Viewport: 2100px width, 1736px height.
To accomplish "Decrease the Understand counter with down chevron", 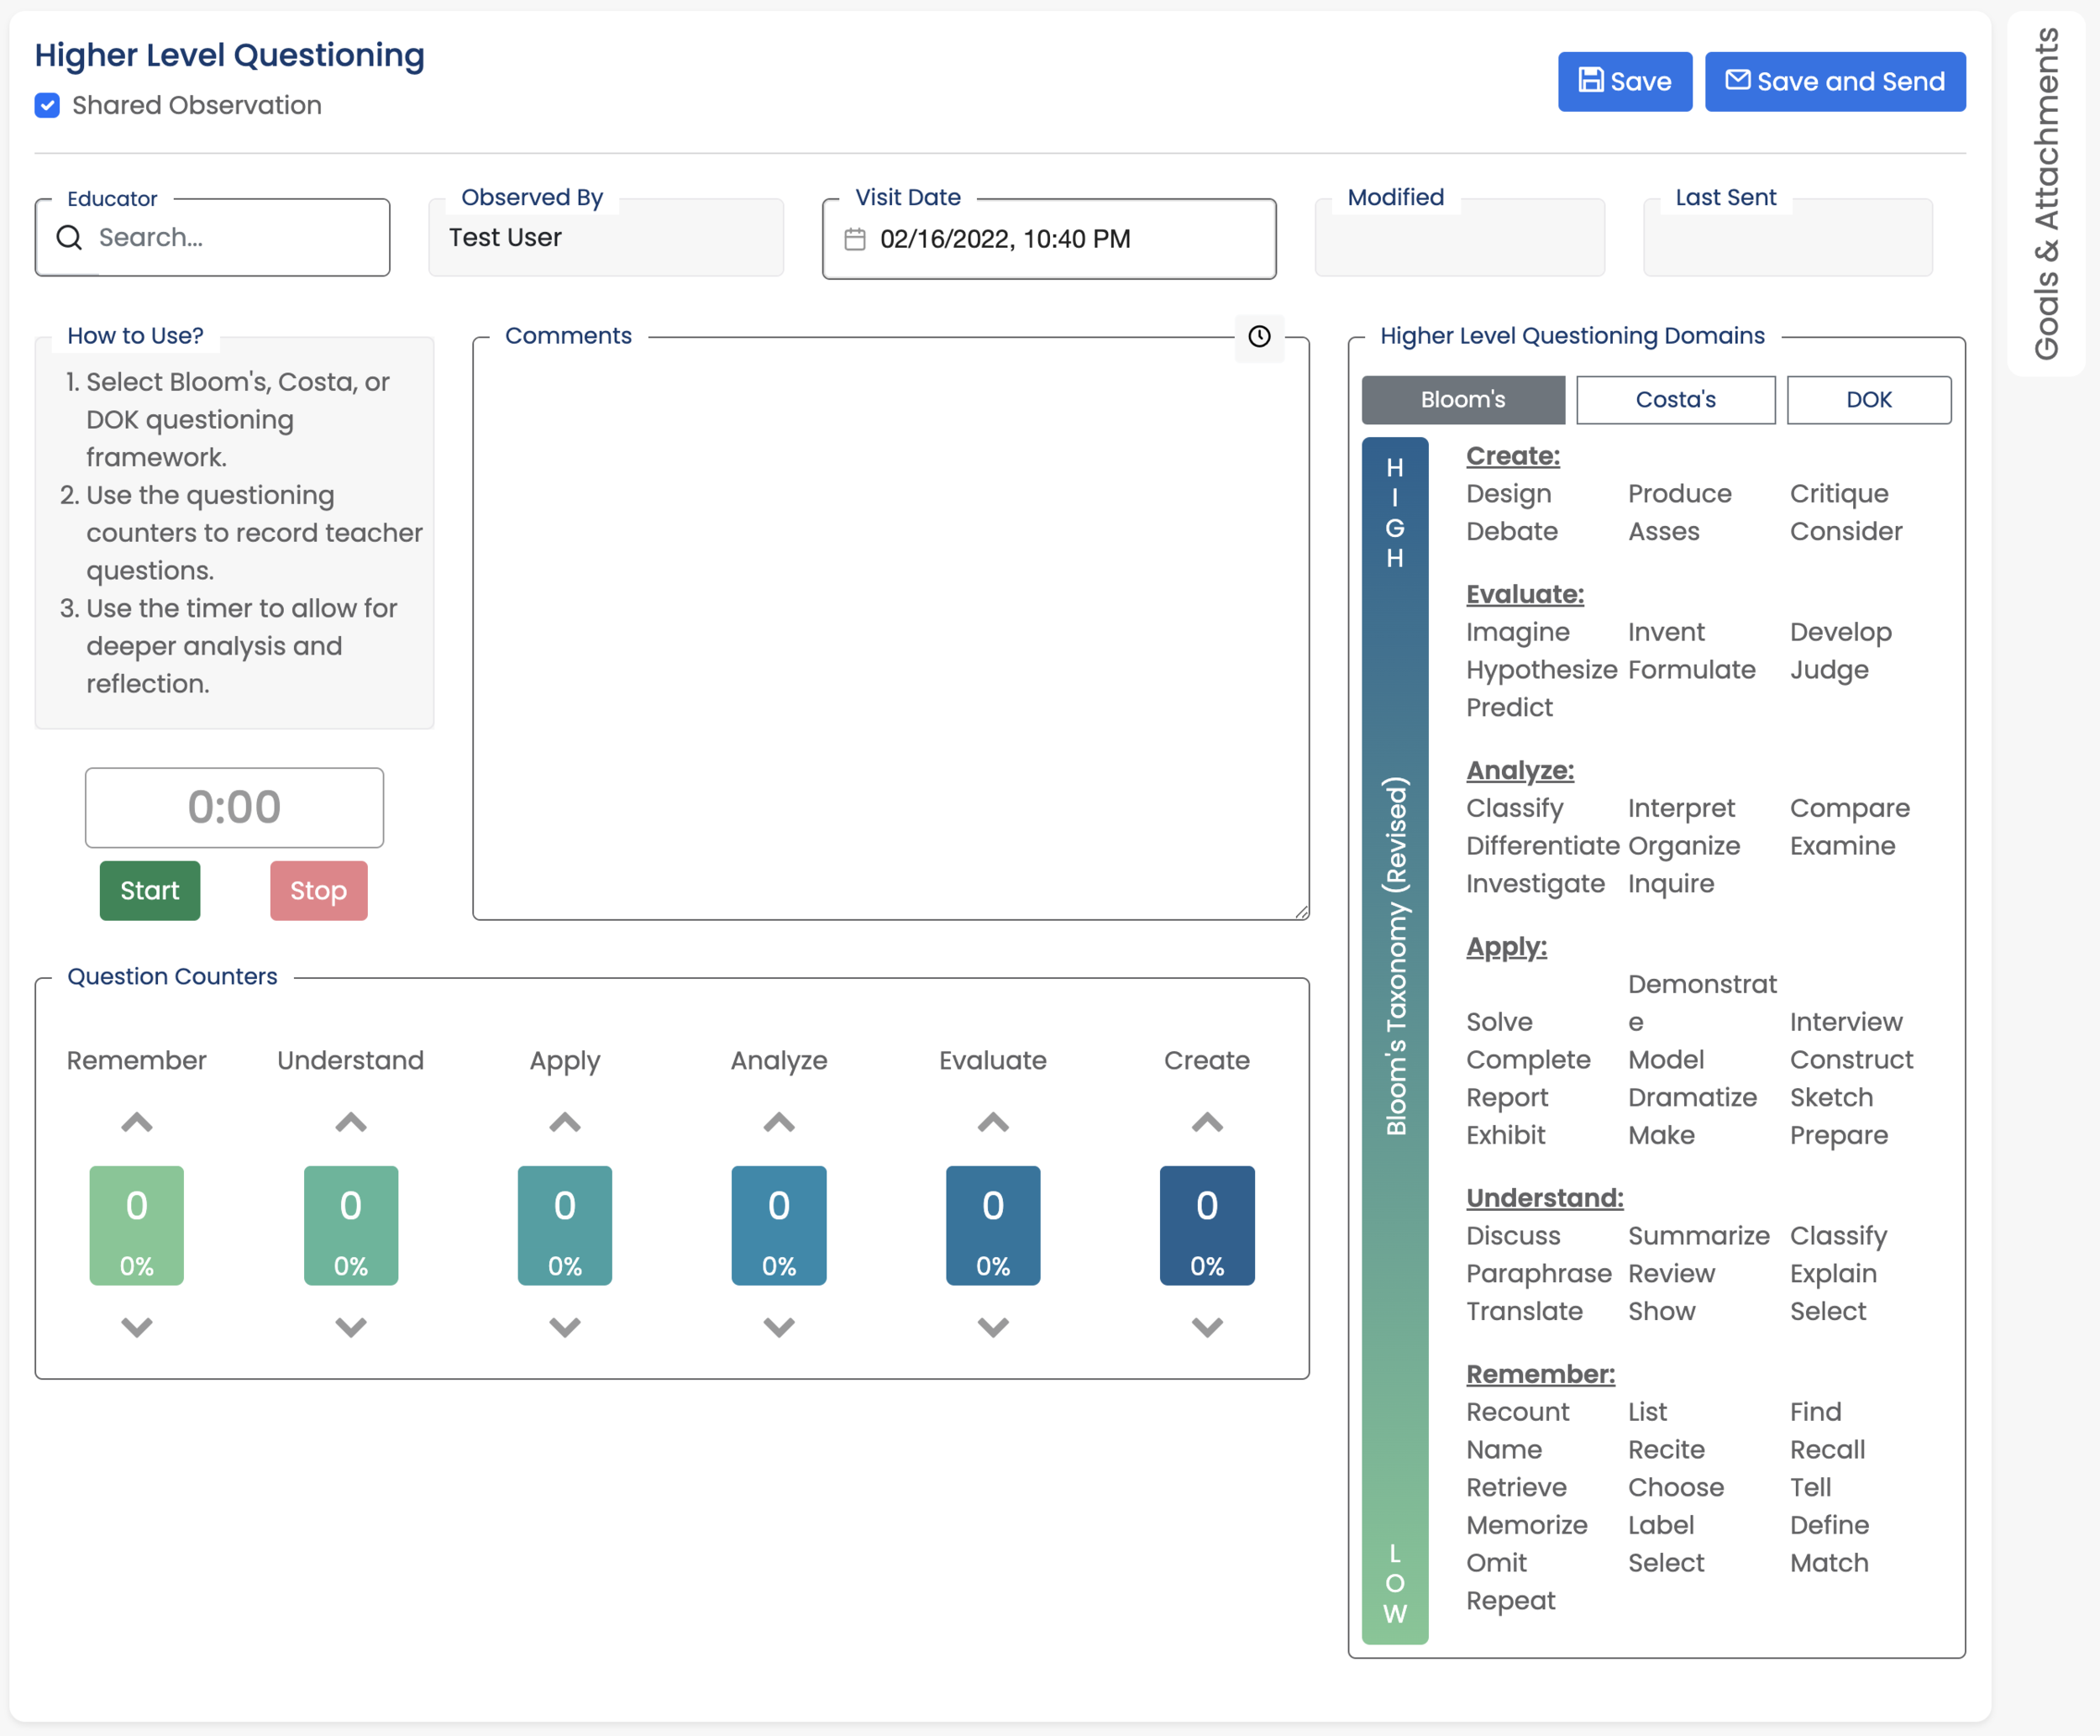I will [x=349, y=1327].
